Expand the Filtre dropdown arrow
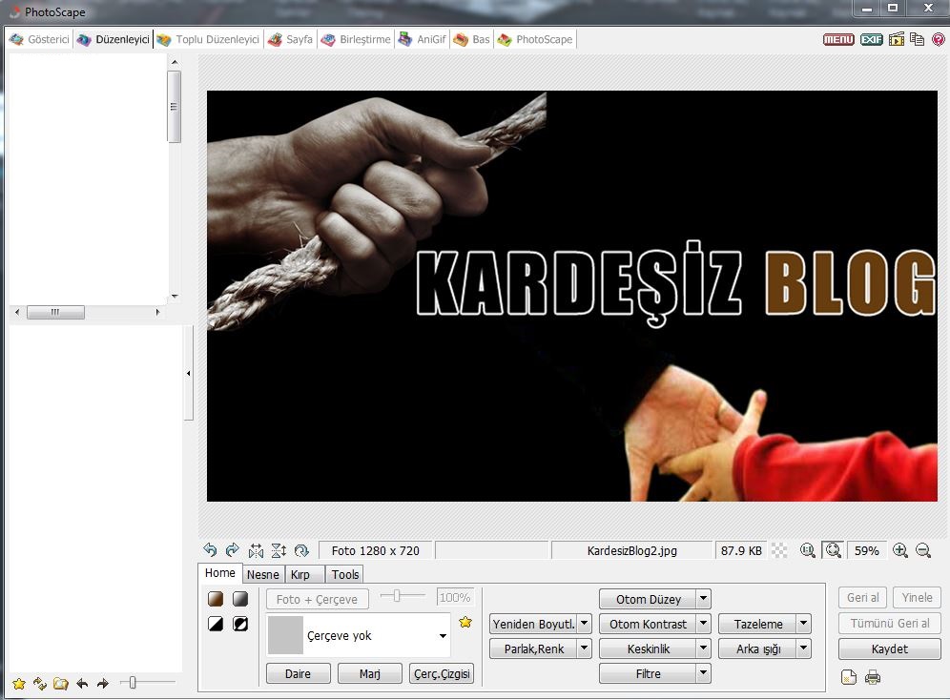 tap(703, 673)
